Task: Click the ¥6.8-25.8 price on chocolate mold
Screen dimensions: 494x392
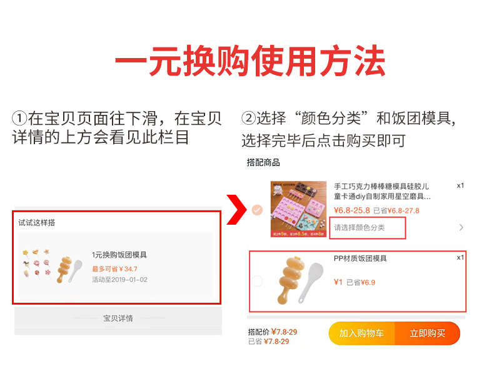Action: (351, 210)
